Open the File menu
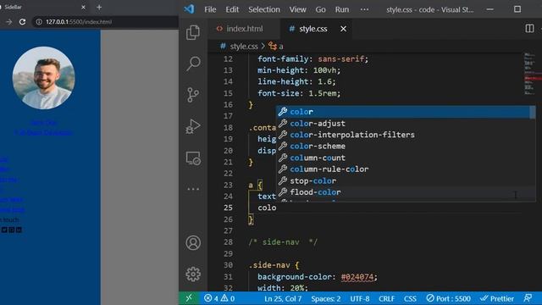 (x=210, y=9)
